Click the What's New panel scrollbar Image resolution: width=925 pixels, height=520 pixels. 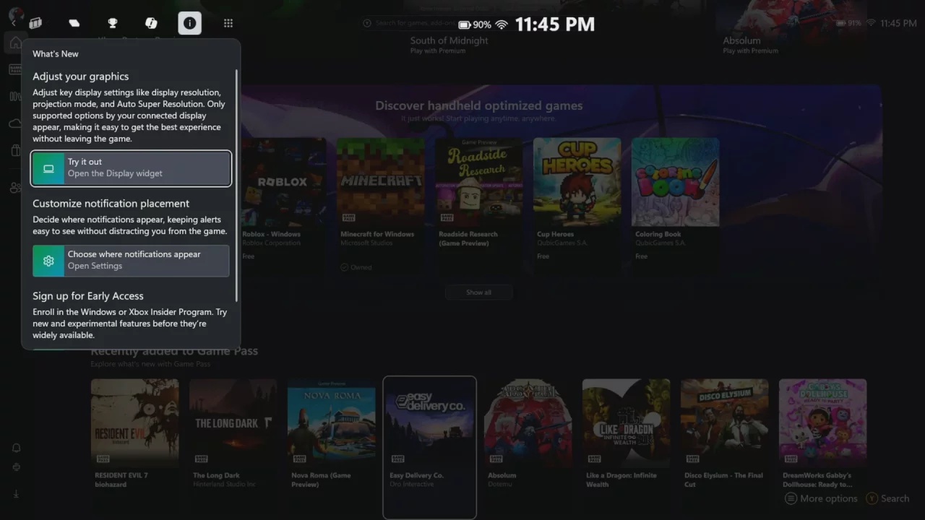(x=236, y=181)
